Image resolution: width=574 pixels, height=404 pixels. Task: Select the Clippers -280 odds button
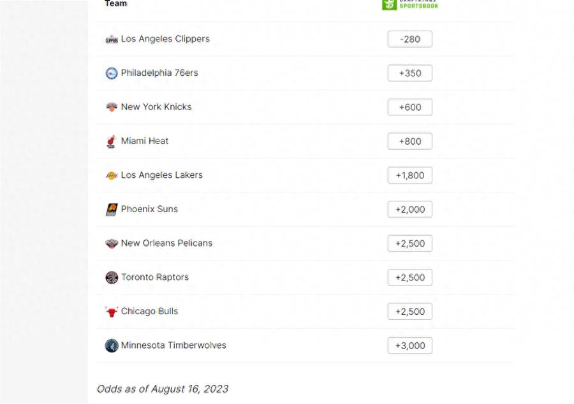click(410, 39)
